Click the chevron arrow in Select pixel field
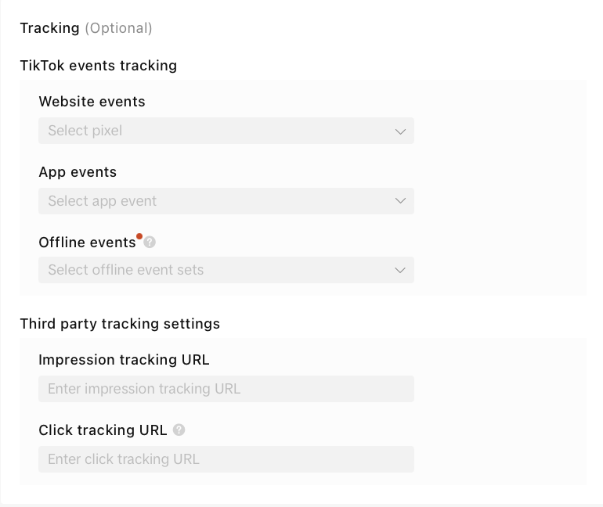Screen dimensions: 603x507 (x=400, y=131)
